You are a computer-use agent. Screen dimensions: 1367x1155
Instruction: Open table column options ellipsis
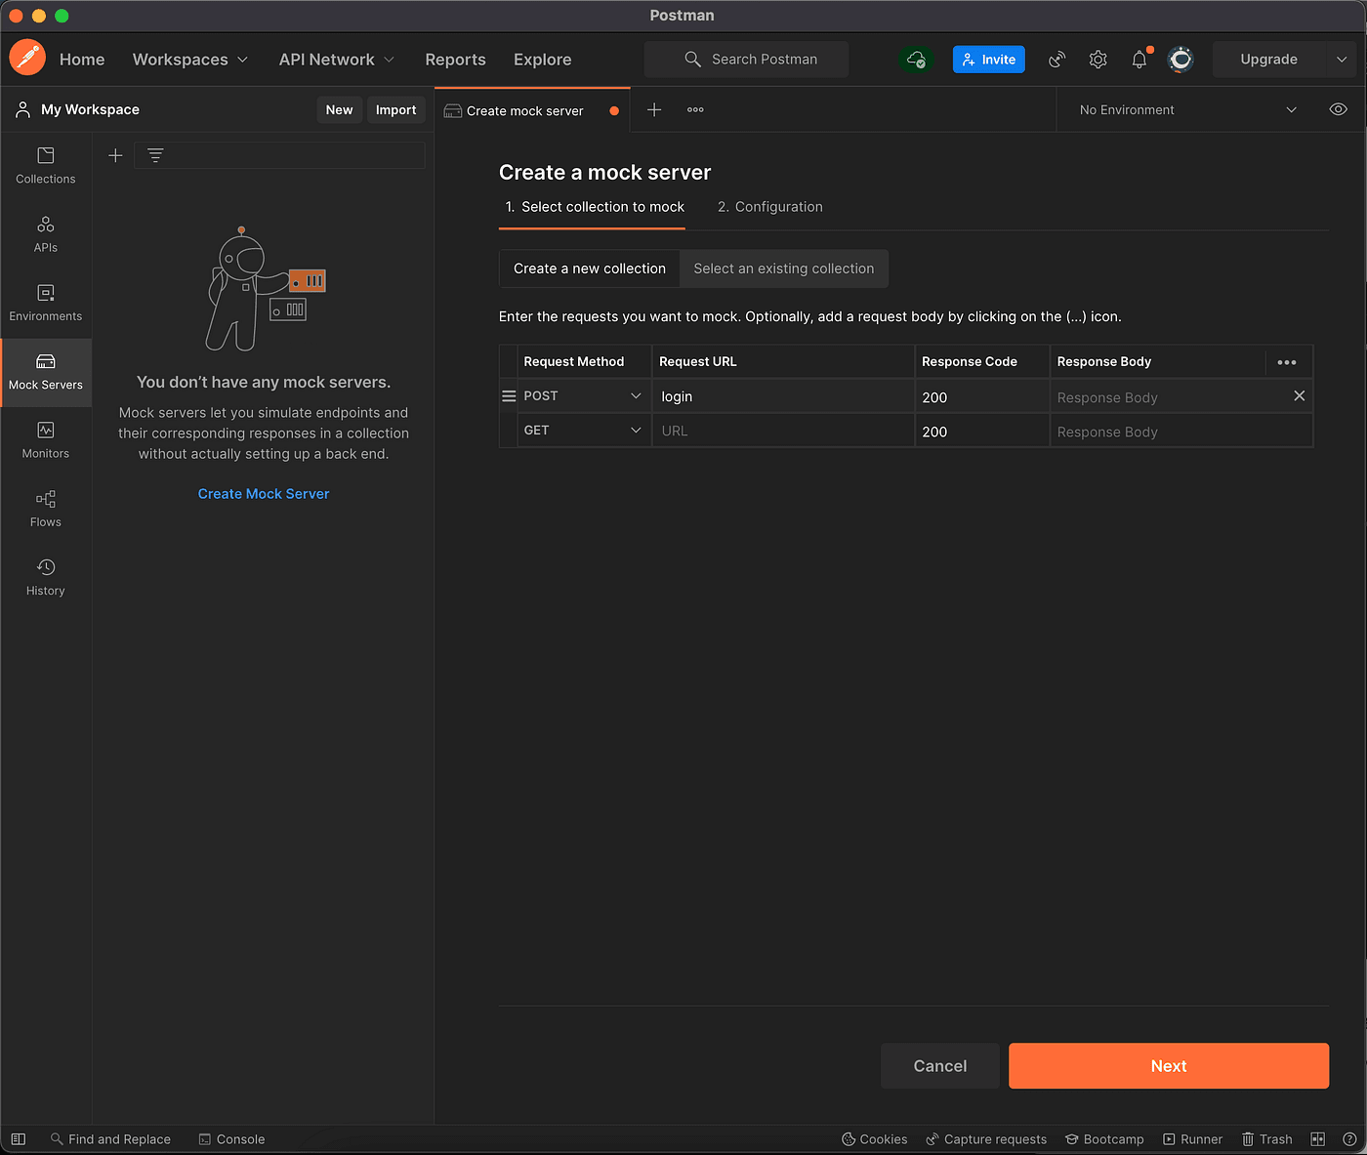1287,362
